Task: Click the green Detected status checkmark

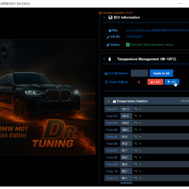Action: click(x=128, y=45)
